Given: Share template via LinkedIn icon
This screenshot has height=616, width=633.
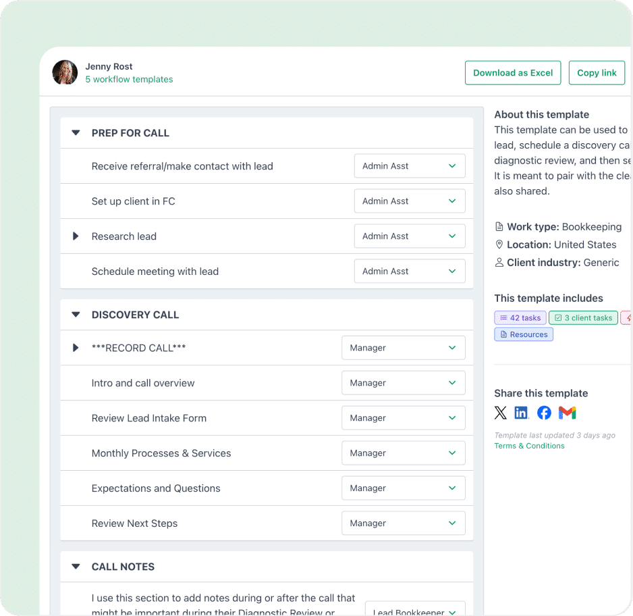Looking at the screenshot, I should [x=521, y=413].
